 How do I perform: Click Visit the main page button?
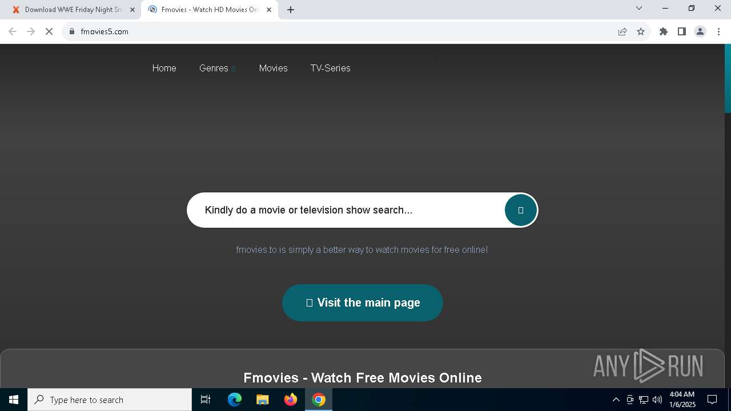pyautogui.click(x=363, y=303)
